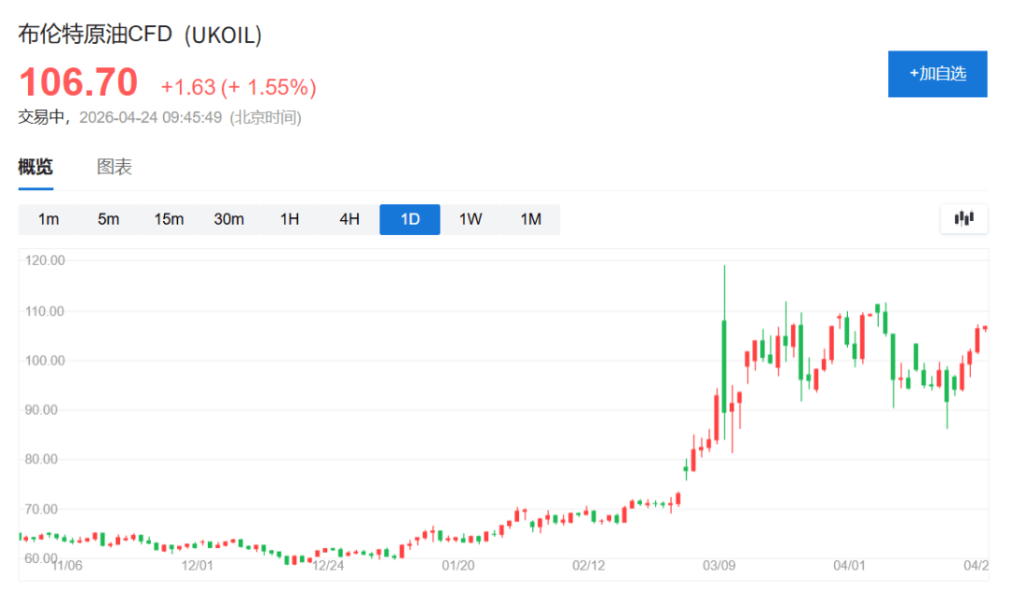Viewport: 1012px width, 592px height.
Task: Click the active 1D timeframe button
Action: (x=409, y=219)
